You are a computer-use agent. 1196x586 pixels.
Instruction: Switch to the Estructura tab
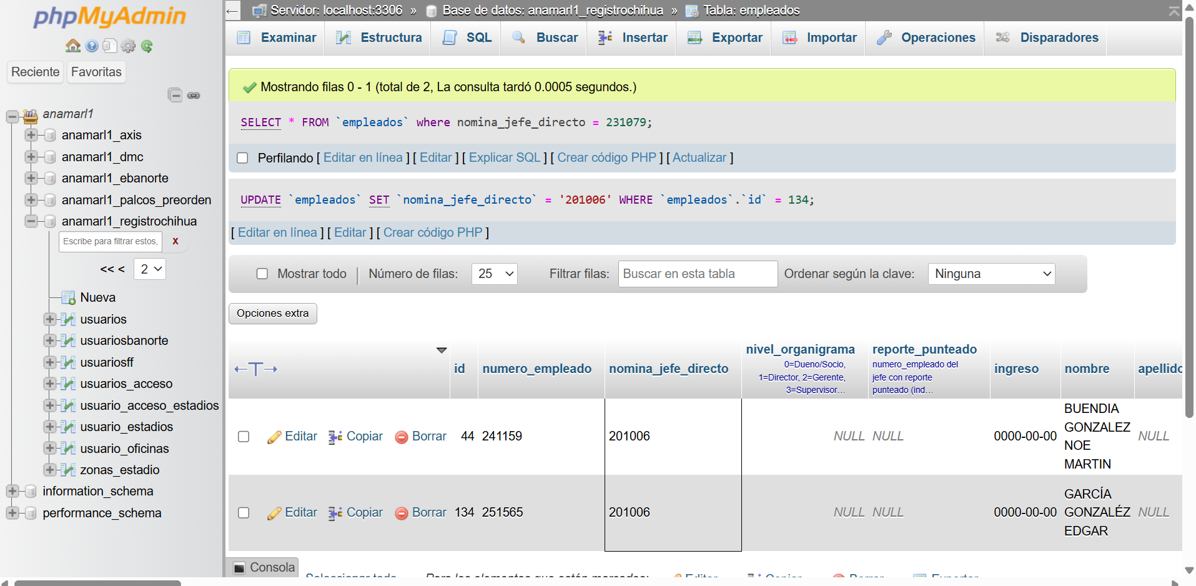point(379,37)
